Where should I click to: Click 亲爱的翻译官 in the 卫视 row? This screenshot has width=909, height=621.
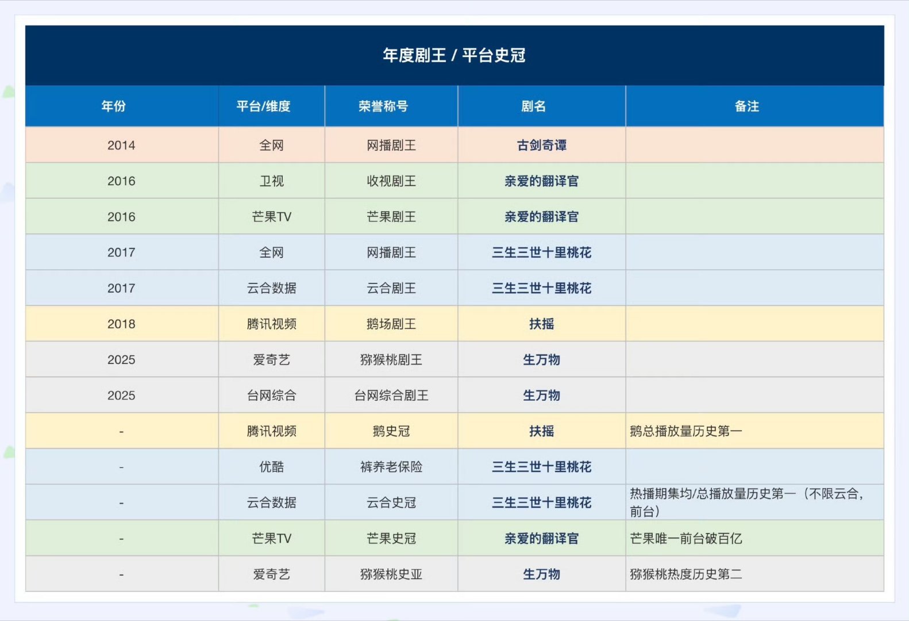coord(542,181)
